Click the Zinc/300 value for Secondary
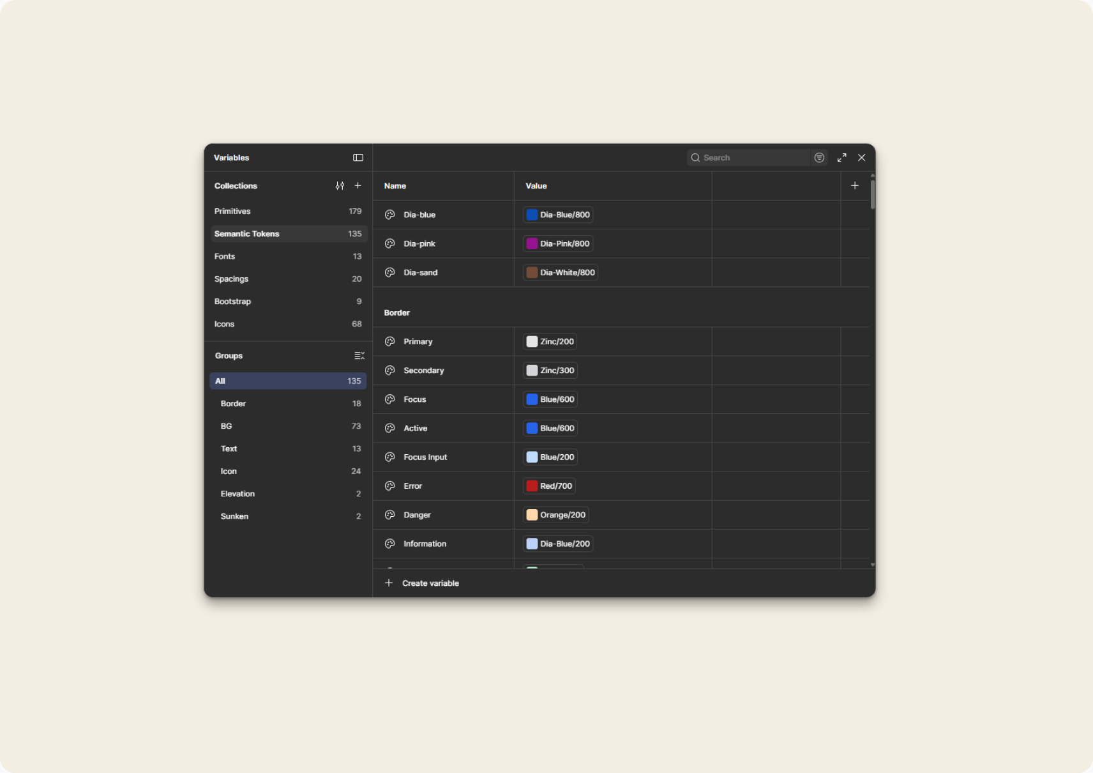 click(550, 371)
